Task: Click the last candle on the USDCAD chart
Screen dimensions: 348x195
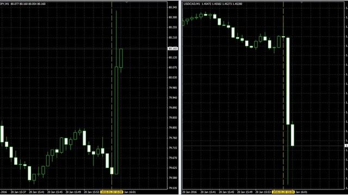Action: tap(293, 135)
